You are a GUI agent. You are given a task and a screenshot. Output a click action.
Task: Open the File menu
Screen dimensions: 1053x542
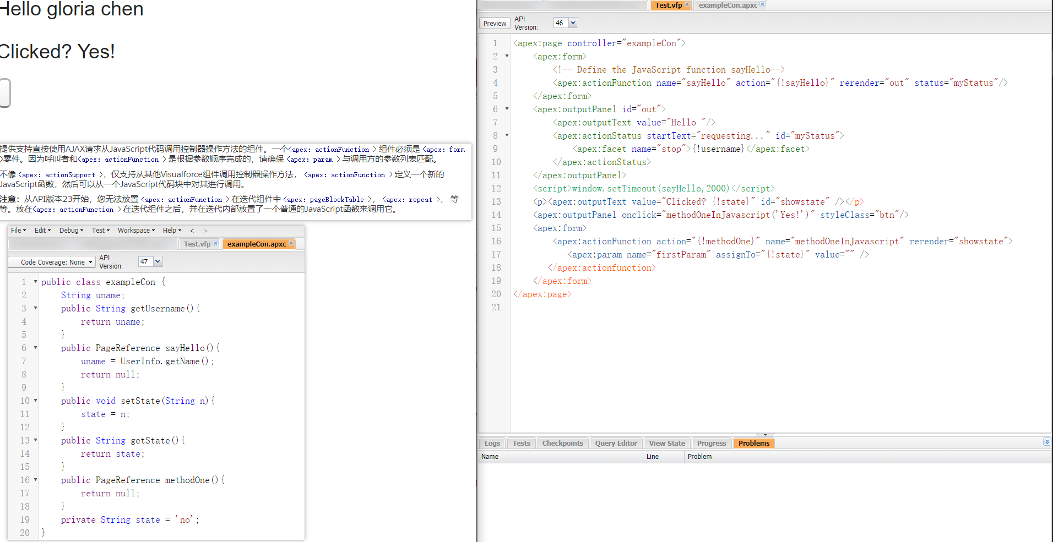click(18, 231)
